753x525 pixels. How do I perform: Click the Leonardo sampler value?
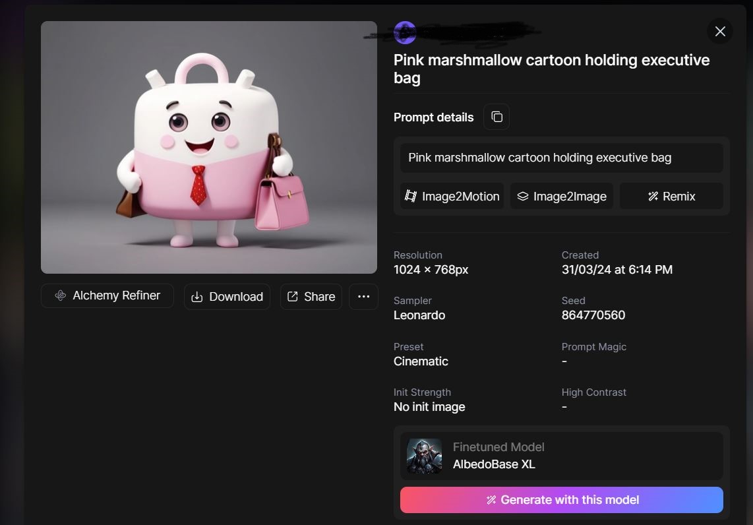point(419,315)
